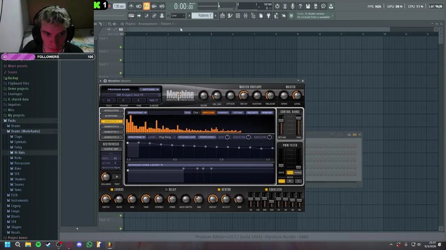
Task: Switch spectrum view to DETUNE
Action: coord(238,112)
